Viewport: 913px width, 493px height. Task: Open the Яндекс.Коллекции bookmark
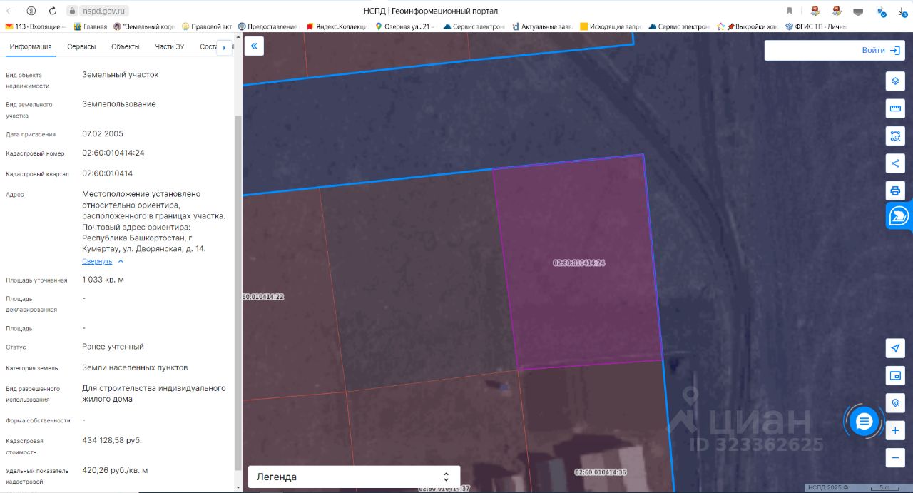[x=337, y=26]
